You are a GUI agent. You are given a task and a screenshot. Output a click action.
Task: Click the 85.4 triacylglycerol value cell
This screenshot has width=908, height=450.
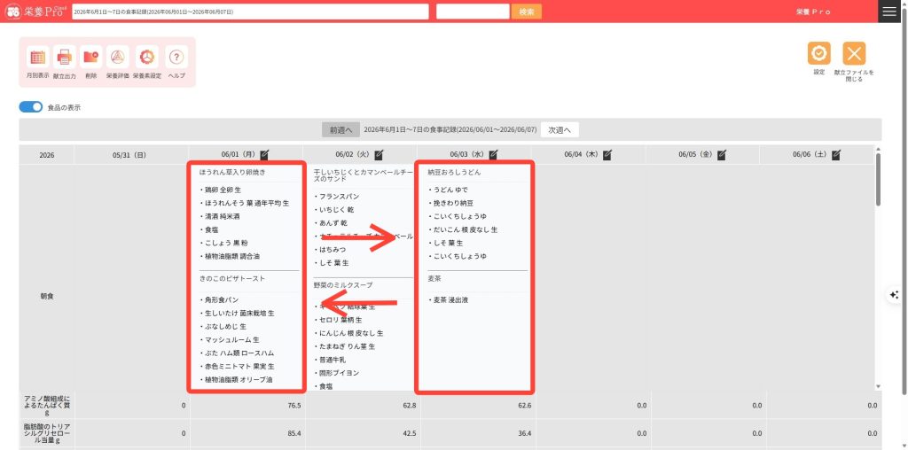click(x=248, y=432)
